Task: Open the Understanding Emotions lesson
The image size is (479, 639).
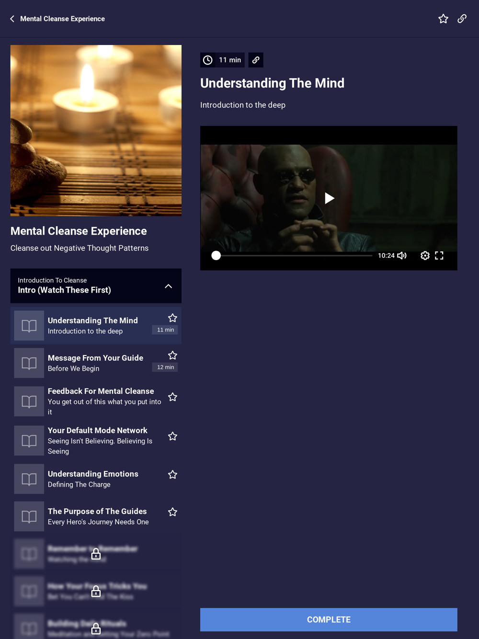Action: (96, 479)
